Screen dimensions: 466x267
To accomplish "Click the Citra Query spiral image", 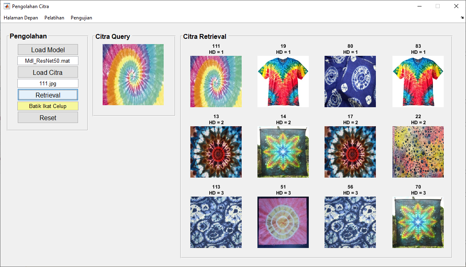I will (x=133, y=74).
